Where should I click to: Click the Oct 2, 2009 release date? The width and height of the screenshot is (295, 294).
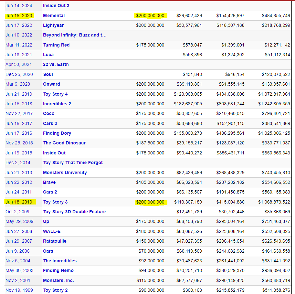pos(17,212)
